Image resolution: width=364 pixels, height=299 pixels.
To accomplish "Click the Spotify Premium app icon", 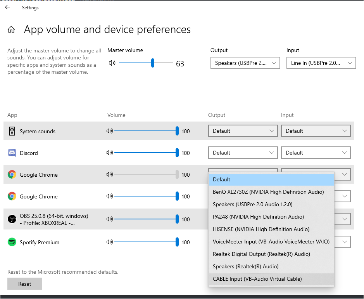I will pos(12,242).
